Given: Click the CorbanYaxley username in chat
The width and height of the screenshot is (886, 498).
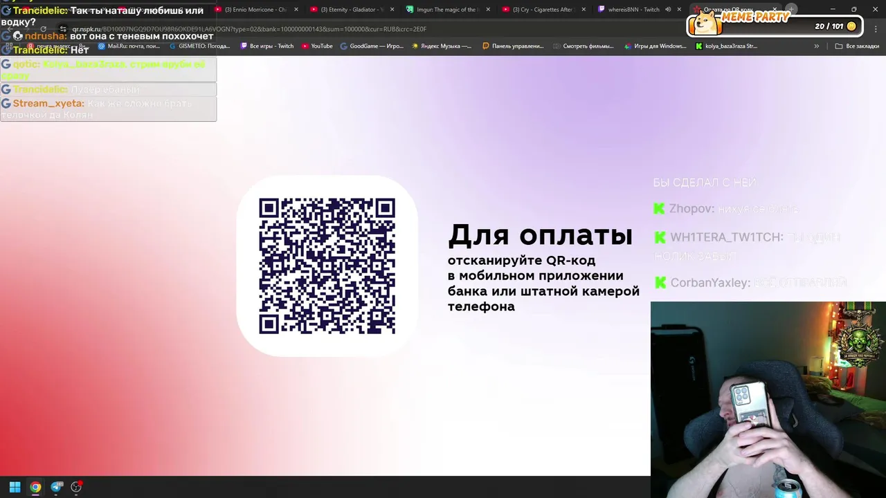Looking at the screenshot, I should [709, 283].
